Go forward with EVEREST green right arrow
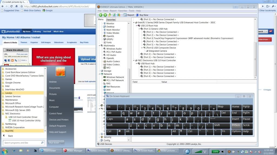 (105, 15)
